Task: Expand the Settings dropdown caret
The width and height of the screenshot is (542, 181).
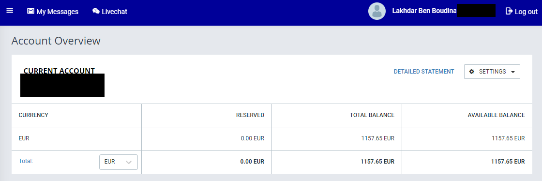Action: 512,72
